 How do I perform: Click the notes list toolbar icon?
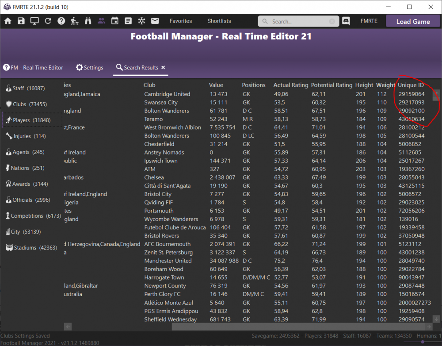pos(128,21)
